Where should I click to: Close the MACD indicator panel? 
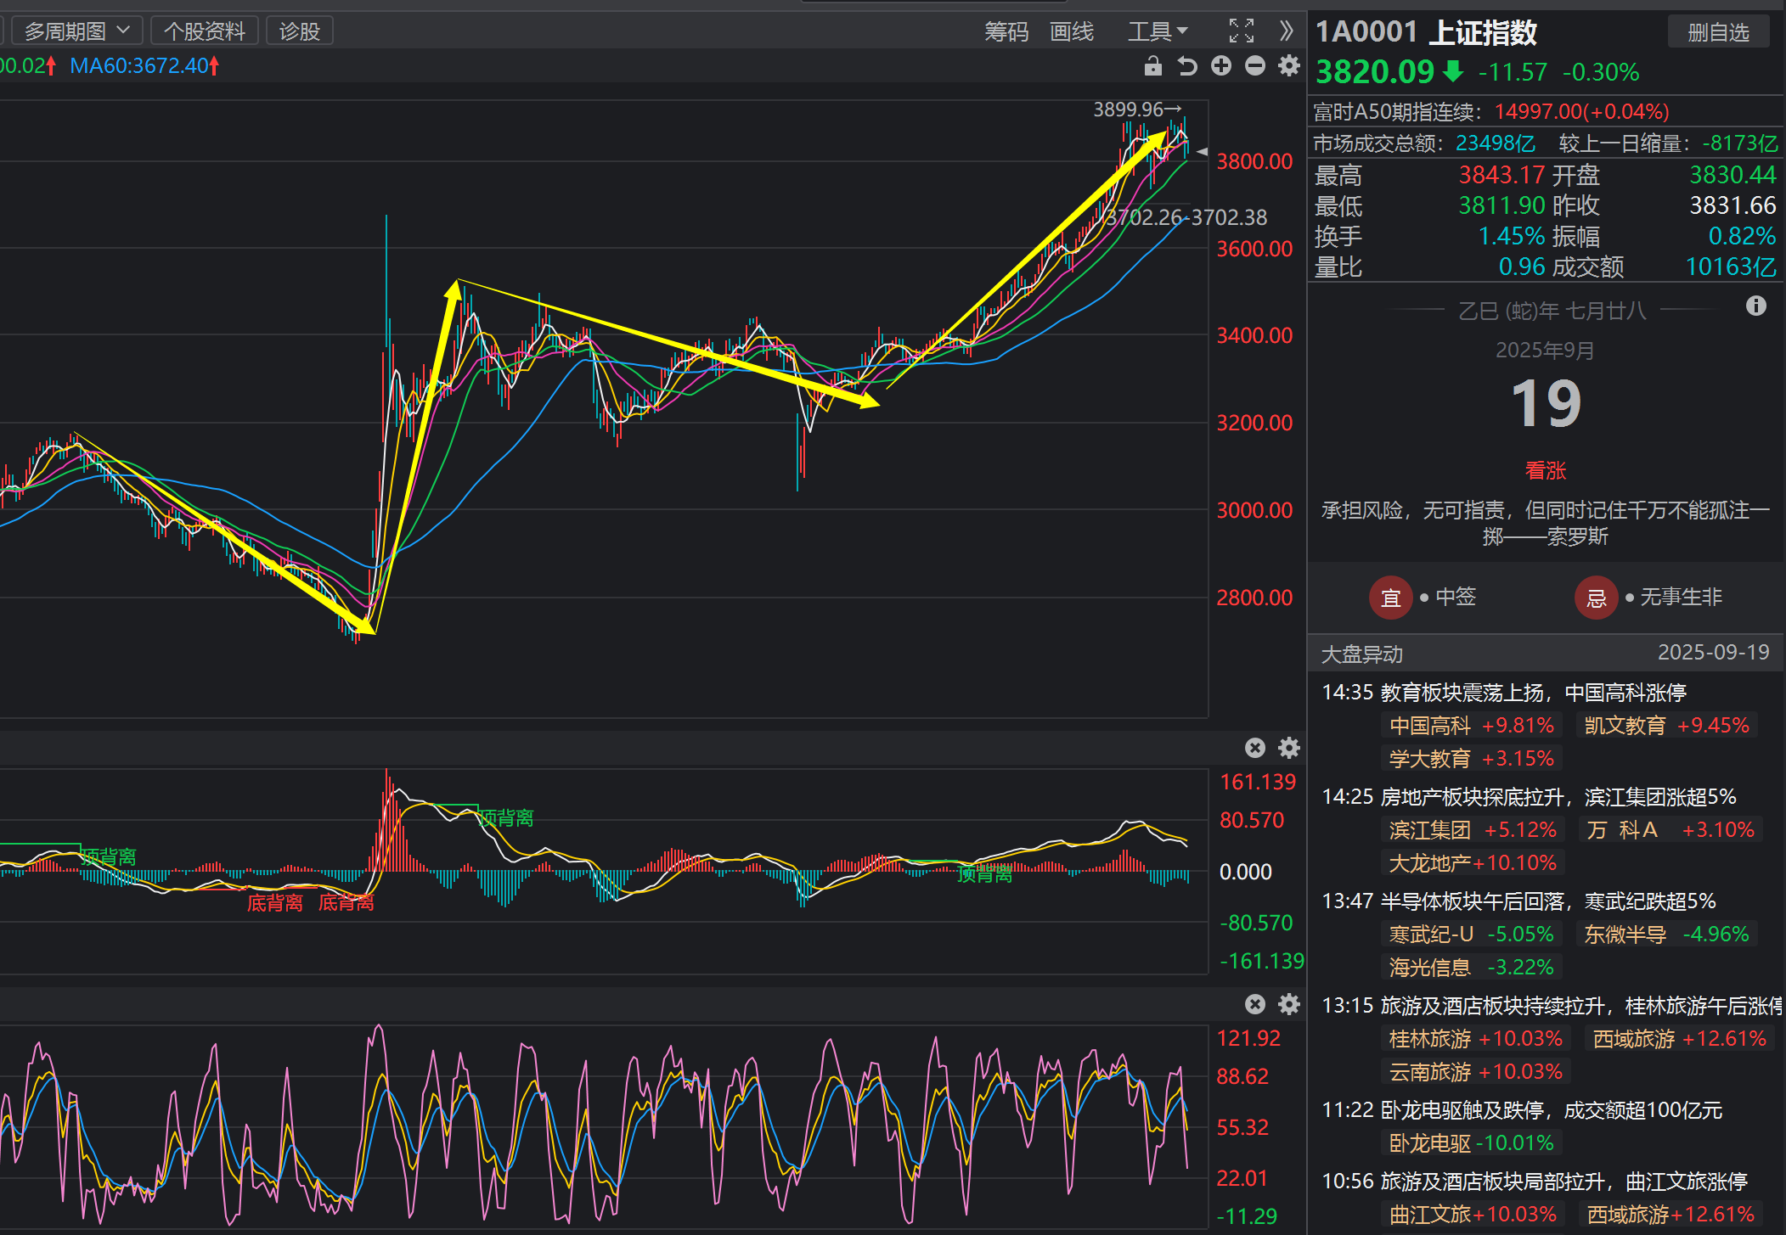(1255, 748)
